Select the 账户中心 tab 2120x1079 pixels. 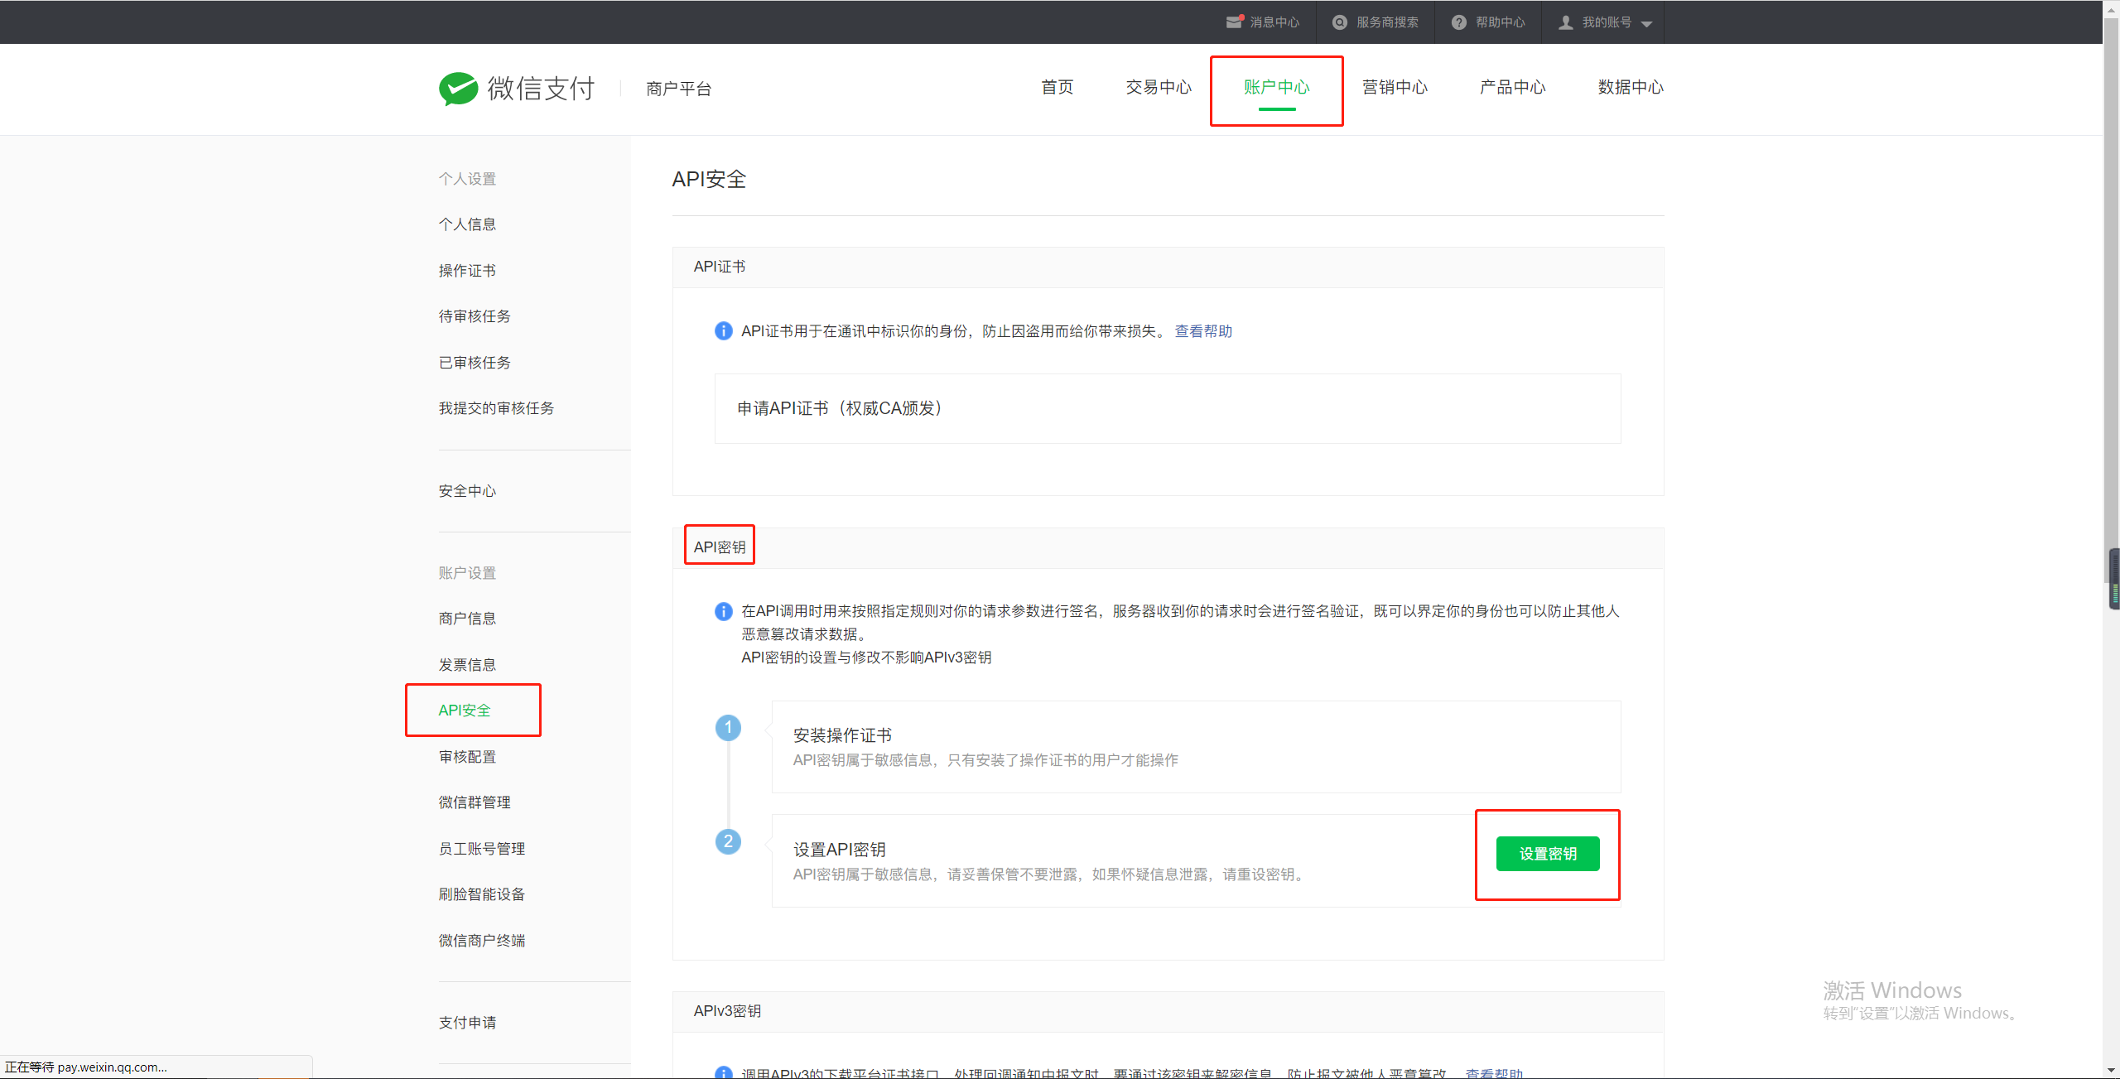tap(1276, 87)
